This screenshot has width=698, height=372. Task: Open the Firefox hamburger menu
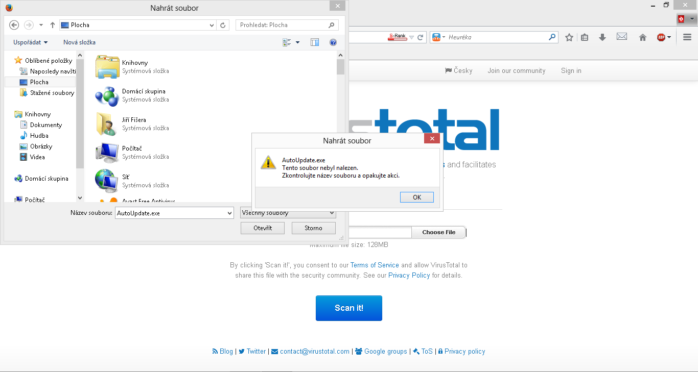(x=687, y=37)
